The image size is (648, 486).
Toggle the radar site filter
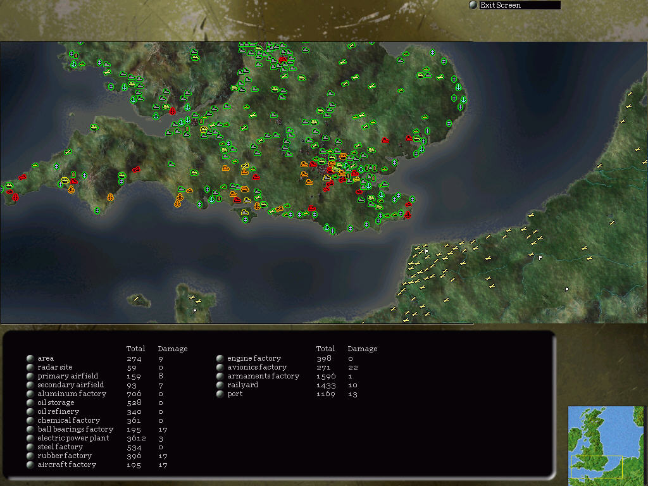30,367
